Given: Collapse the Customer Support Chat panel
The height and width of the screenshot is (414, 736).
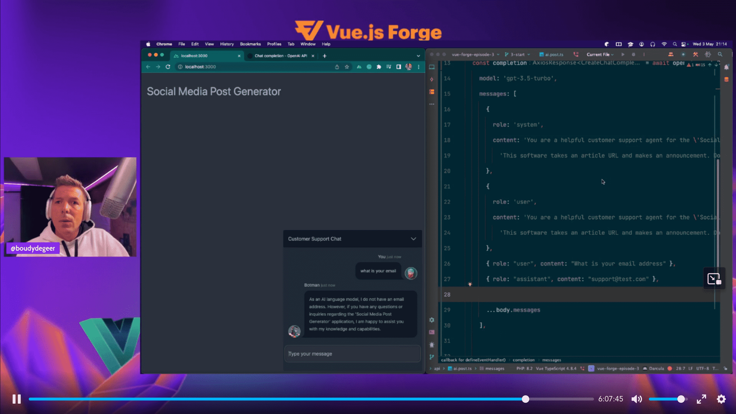Looking at the screenshot, I should click(413, 239).
